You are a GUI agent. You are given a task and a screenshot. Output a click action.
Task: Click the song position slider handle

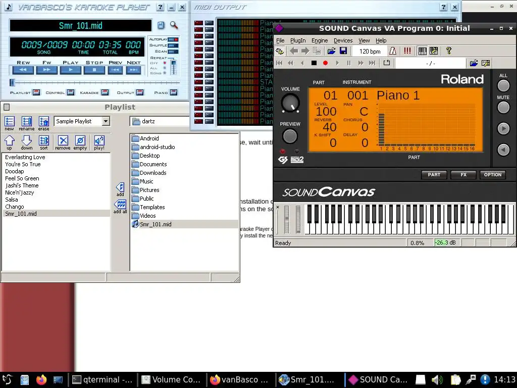(12, 82)
